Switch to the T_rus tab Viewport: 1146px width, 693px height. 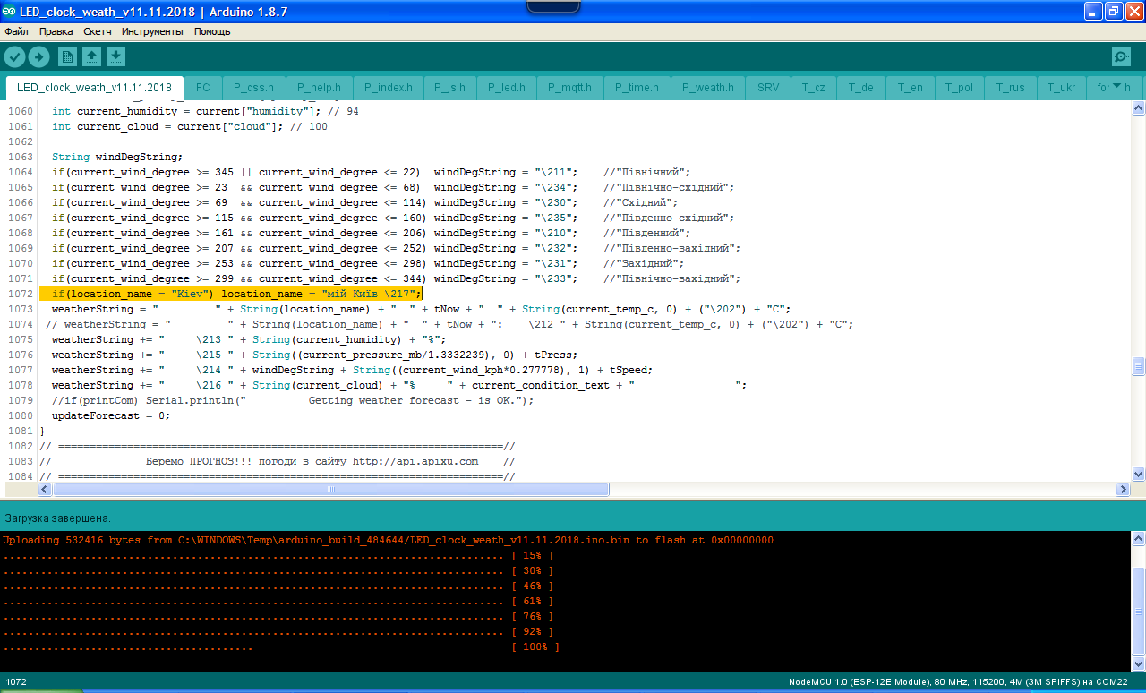pos(1010,88)
